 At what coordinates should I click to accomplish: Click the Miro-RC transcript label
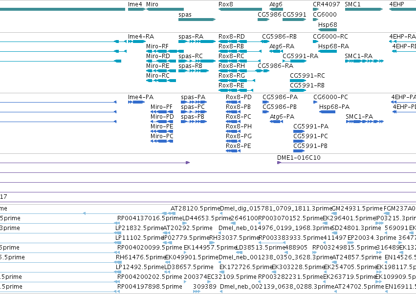(x=157, y=76)
